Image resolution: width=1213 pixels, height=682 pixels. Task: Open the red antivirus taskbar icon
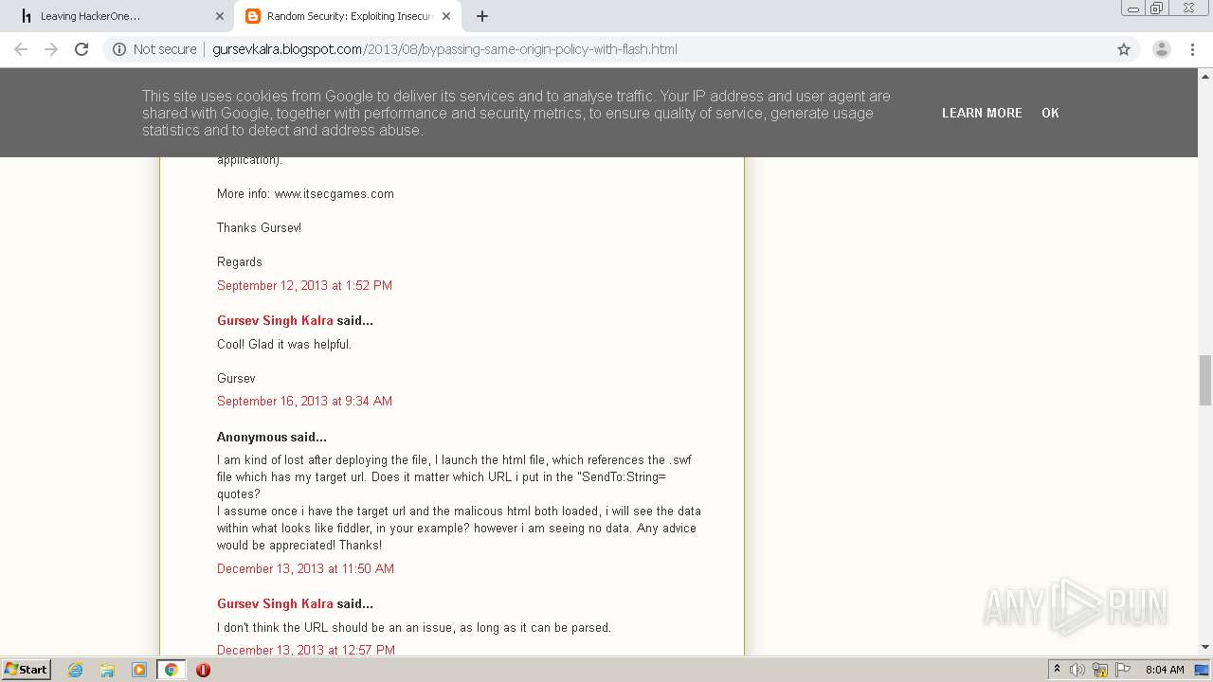203,670
